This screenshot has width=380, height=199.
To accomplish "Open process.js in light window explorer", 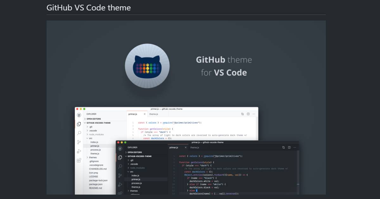I will pos(96,150).
